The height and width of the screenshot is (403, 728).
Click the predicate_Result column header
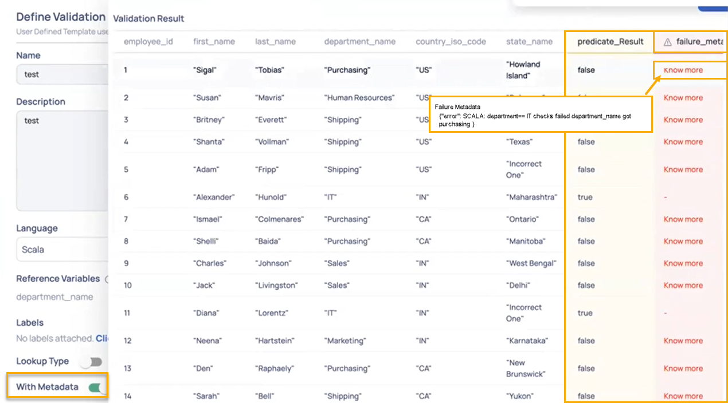coord(610,42)
